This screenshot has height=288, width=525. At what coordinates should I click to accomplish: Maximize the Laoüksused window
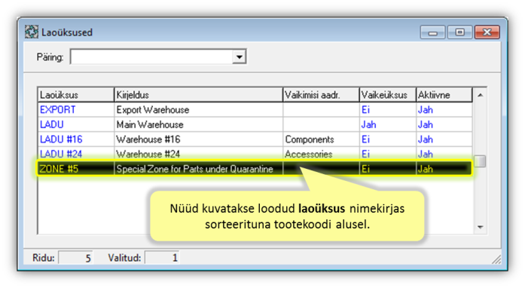tap(459, 32)
